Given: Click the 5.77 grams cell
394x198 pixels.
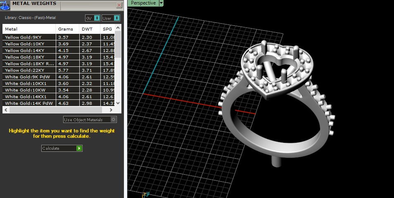Looking at the screenshot, I should [67, 70].
